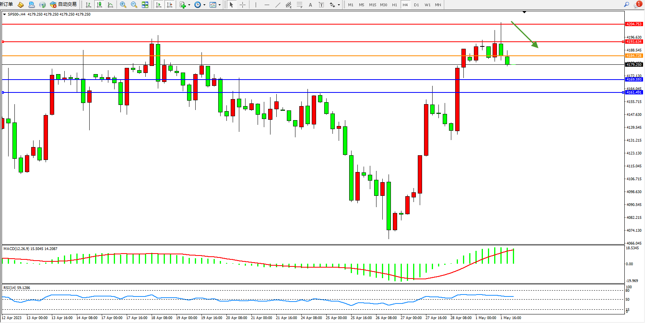Click the 自动交易 auto trading button
645x323 pixels.
click(64, 5)
